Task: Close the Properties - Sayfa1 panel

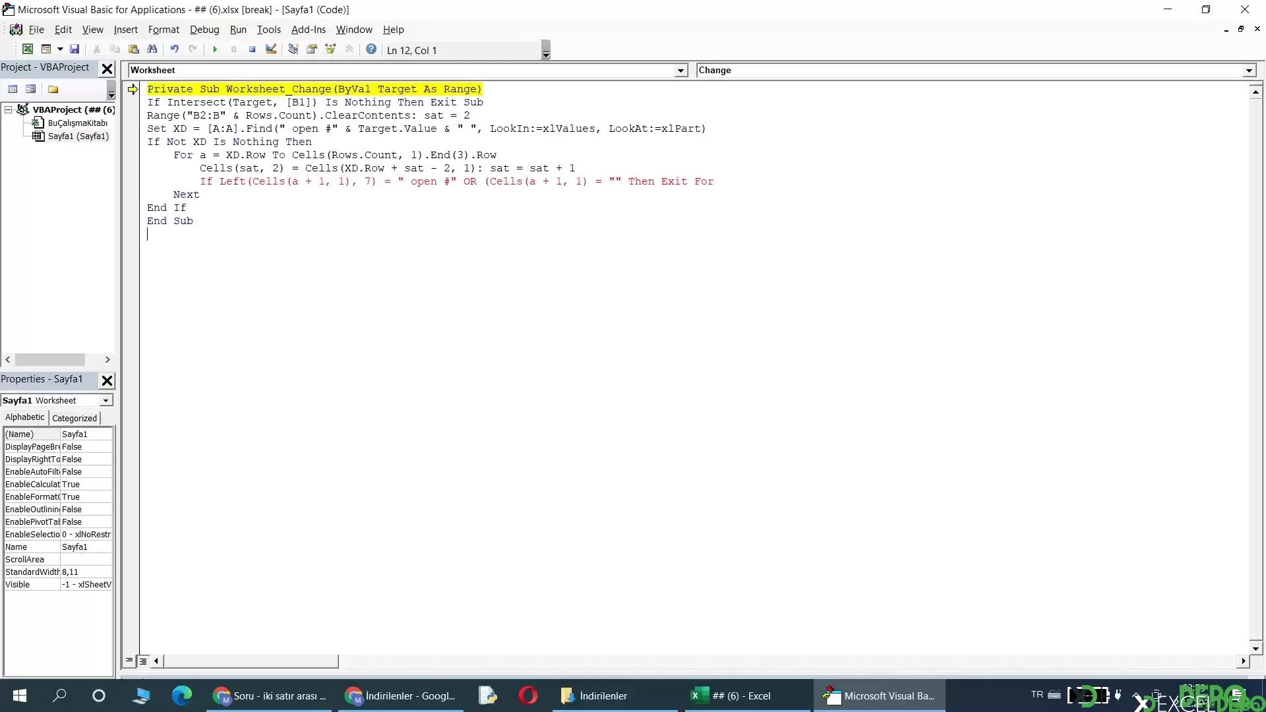Action: [107, 380]
